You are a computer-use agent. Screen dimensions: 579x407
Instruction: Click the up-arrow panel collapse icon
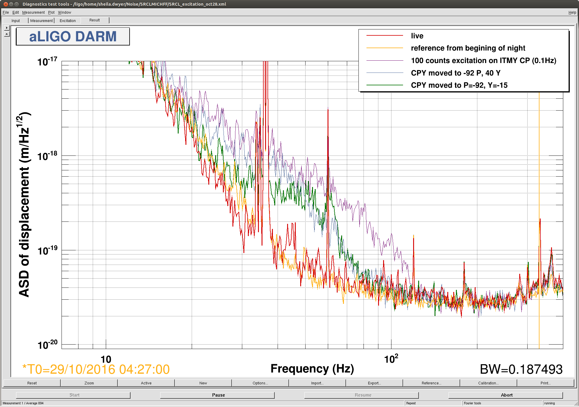point(7,34)
